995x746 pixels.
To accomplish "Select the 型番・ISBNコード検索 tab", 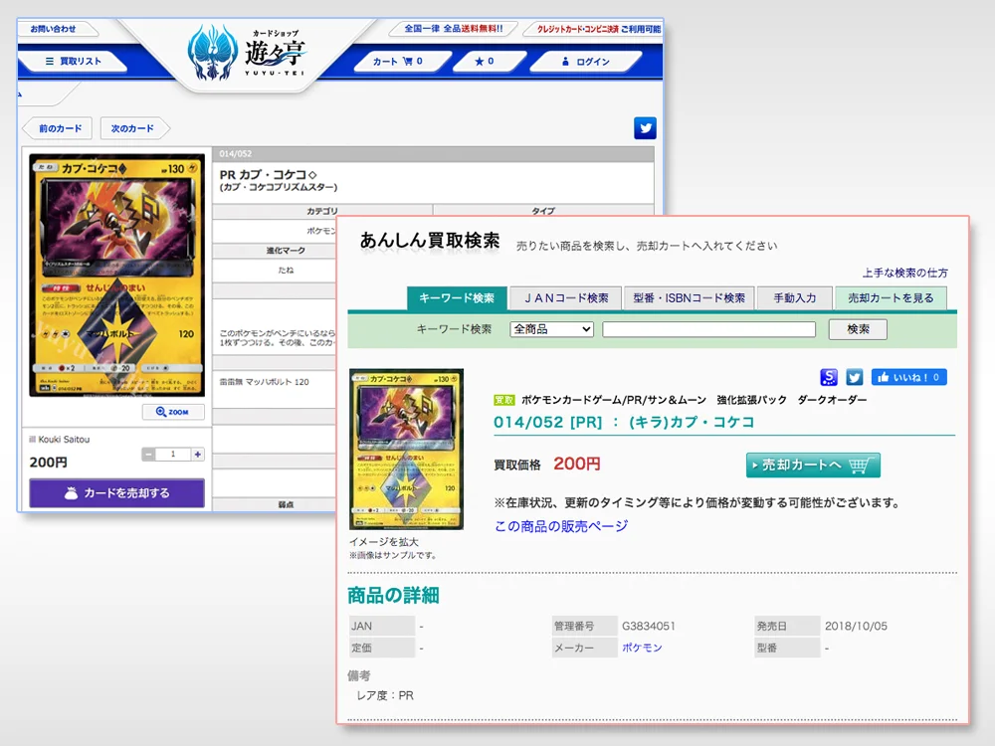I will coord(690,297).
